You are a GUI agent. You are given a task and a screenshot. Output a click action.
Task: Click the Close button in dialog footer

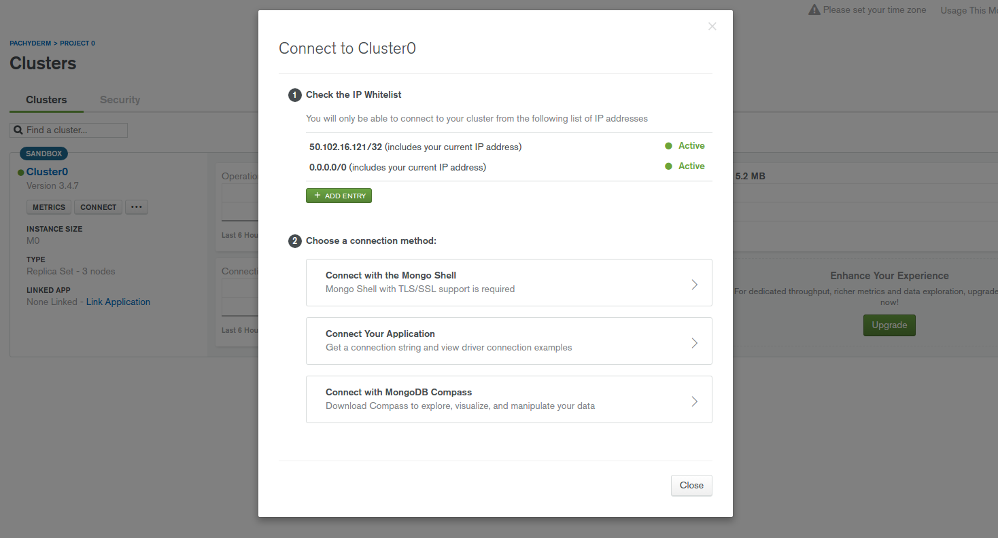691,486
